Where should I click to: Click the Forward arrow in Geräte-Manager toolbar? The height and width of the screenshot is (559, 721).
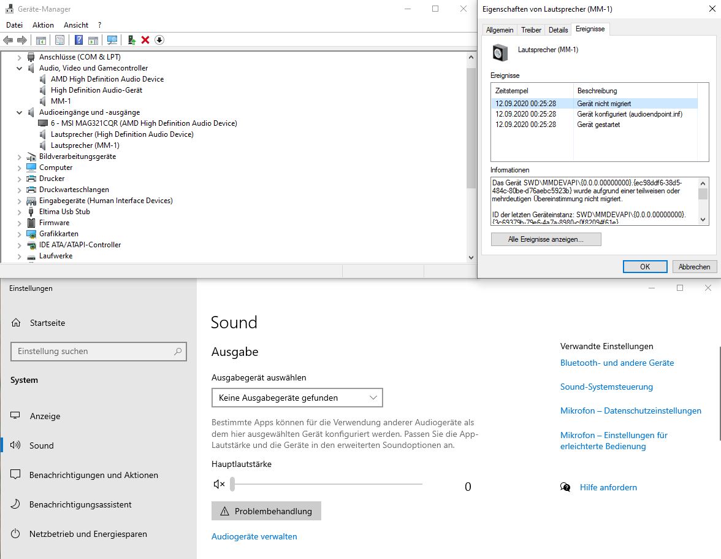click(22, 40)
